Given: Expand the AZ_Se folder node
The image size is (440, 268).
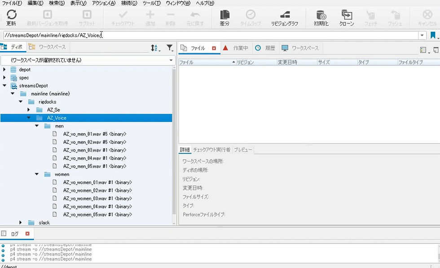Looking at the screenshot, I should (29, 110).
